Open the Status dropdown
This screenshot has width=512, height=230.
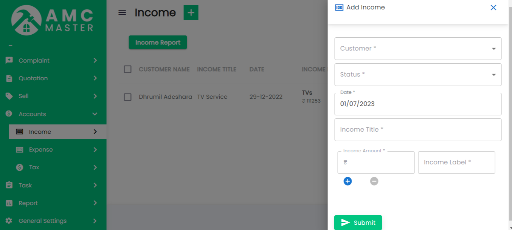(x=417, y=74)
